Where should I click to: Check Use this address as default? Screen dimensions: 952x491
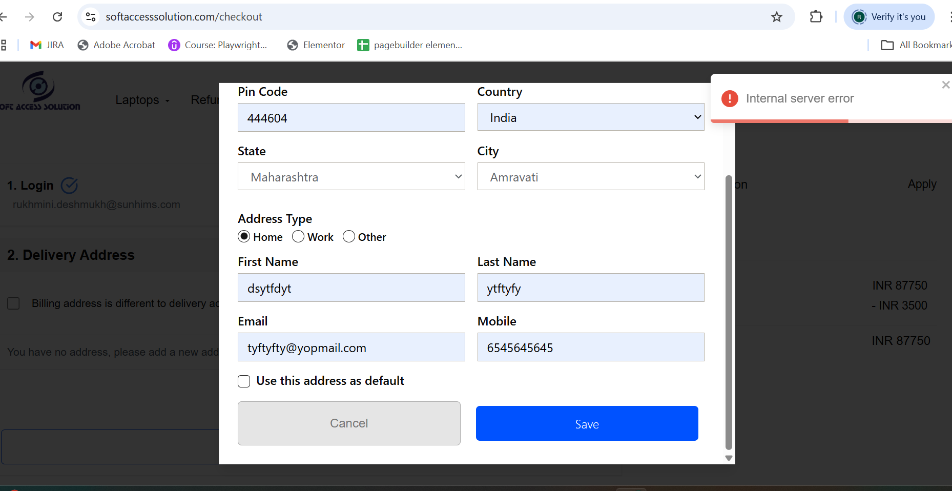244,381
